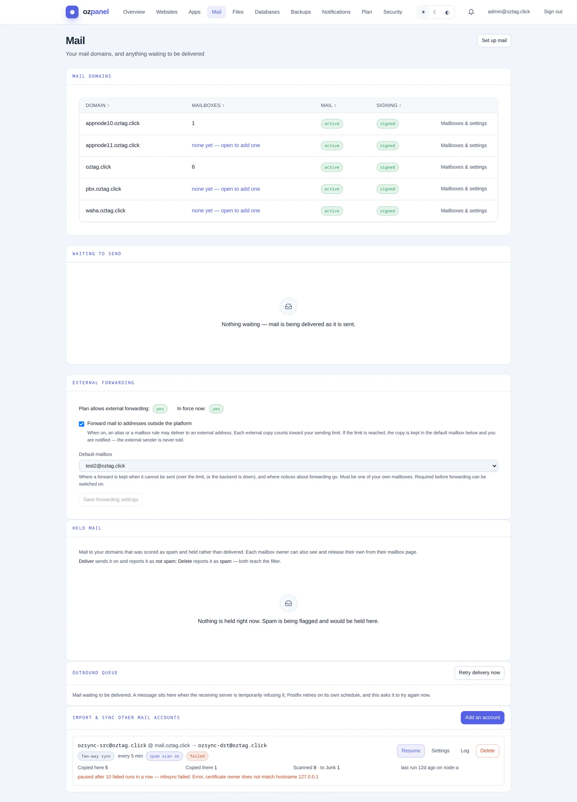Click the 'last run 12d ago on node-a' text

click(430, 768)
